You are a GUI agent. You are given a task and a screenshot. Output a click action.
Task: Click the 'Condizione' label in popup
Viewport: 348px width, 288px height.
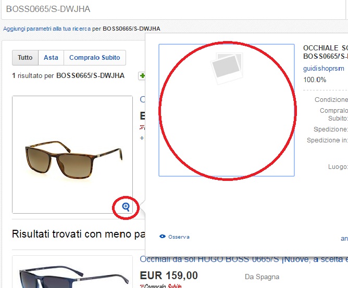pos(331,100)
